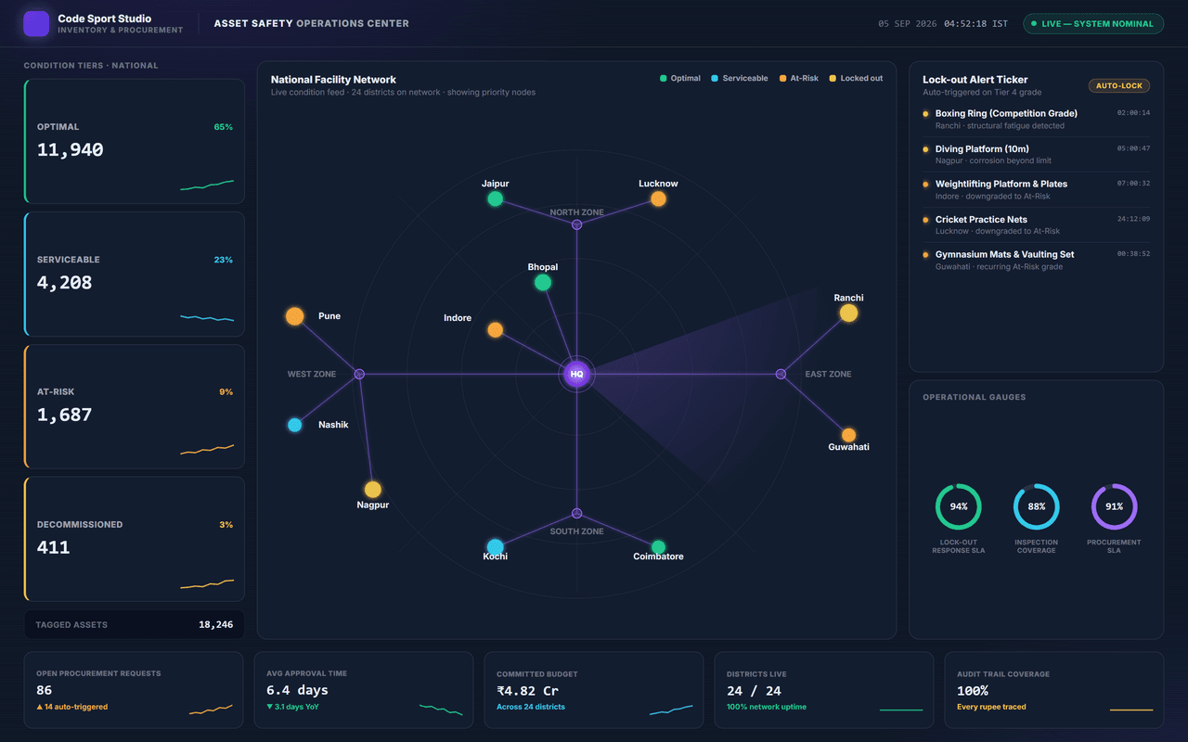
Task: Open the Serviceable condition tier card
Action: [135, 274]
